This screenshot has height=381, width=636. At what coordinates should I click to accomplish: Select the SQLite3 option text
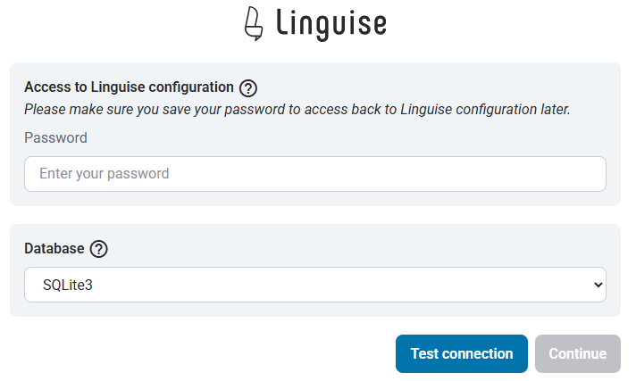tap(68, 285)
